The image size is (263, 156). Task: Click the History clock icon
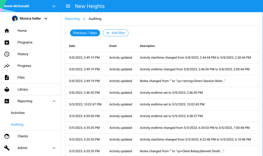tap(7, 54)
